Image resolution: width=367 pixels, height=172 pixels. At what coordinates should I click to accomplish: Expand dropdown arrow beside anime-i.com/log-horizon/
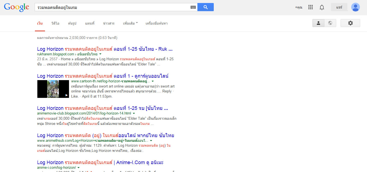coord(79,168)
